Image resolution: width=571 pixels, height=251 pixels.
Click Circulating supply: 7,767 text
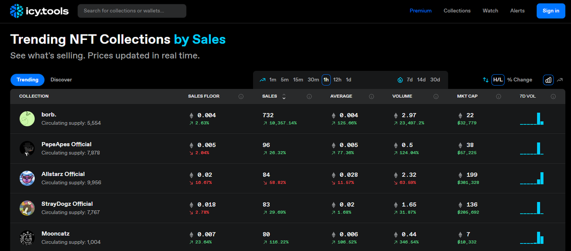click(70, 212)
